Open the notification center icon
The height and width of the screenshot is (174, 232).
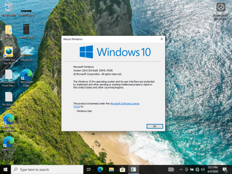225,170
